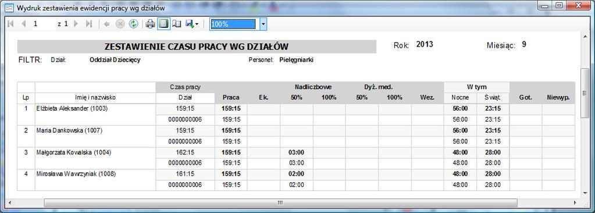Go to the previous page
595x213 pixels.
[24, 24]
